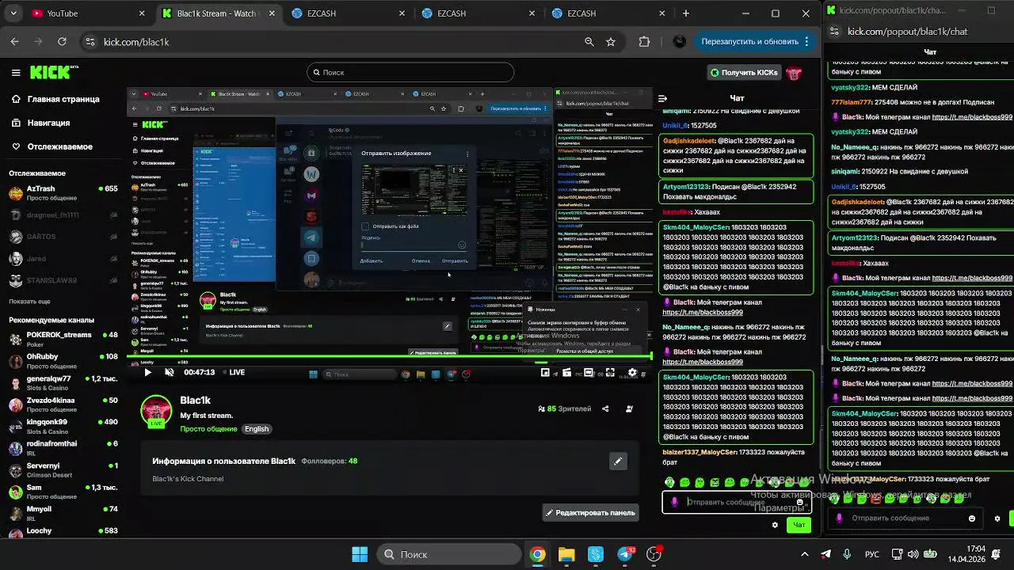This screenshot has width=1014, height=570.
Task: Click the green stream progress bar
Action: click(389, 358)
